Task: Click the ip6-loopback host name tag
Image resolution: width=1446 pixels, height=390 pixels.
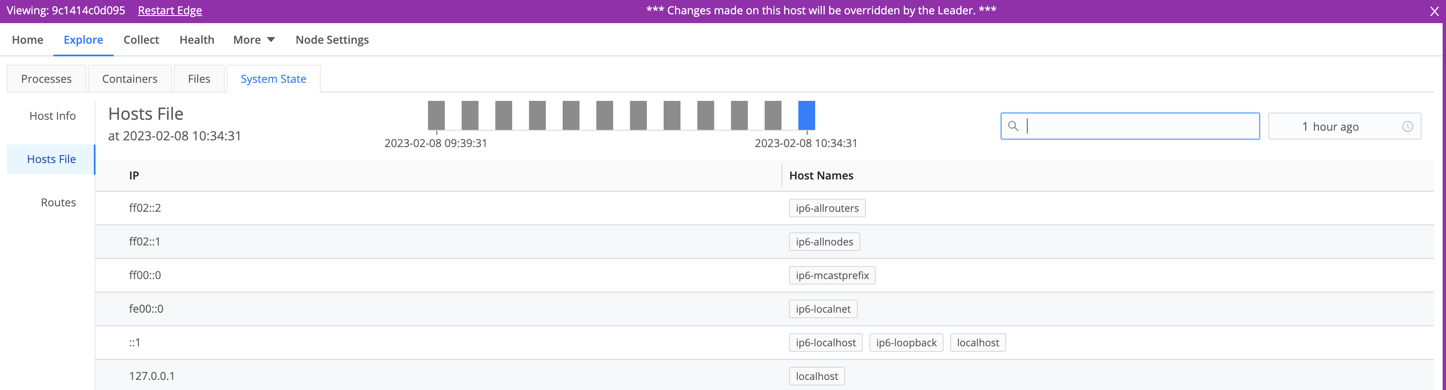Action: (906, 343)
